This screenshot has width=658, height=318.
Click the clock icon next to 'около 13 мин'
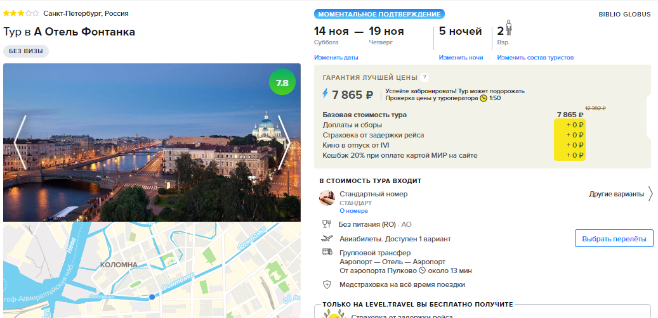[423, 270]
